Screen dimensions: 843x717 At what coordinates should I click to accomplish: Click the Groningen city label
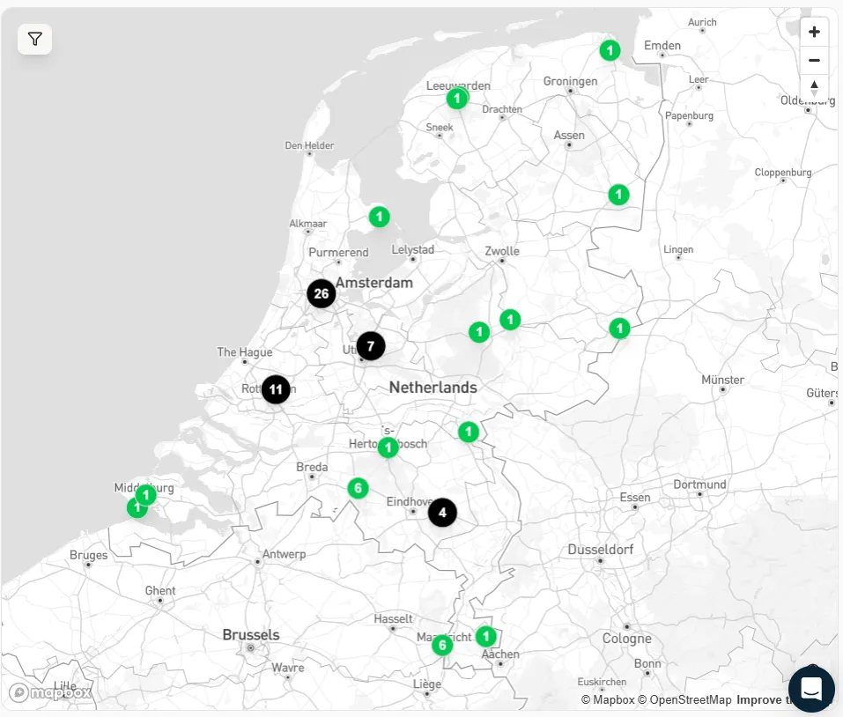pos(570,81)
